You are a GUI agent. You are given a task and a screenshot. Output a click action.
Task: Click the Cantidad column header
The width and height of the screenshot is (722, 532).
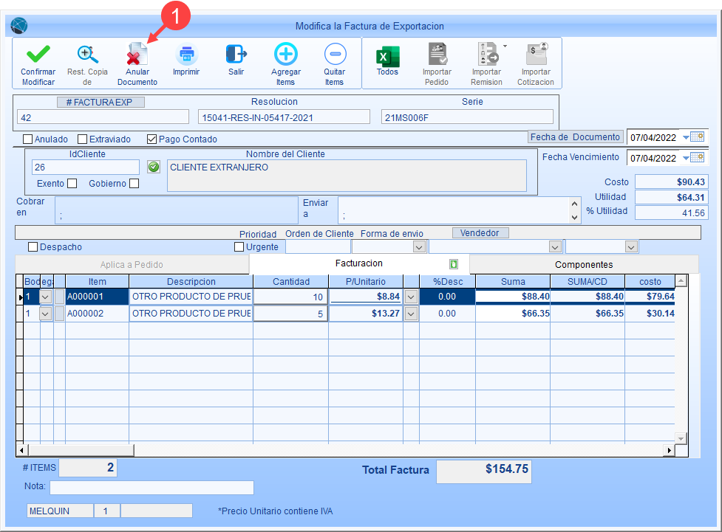(291, 281)
